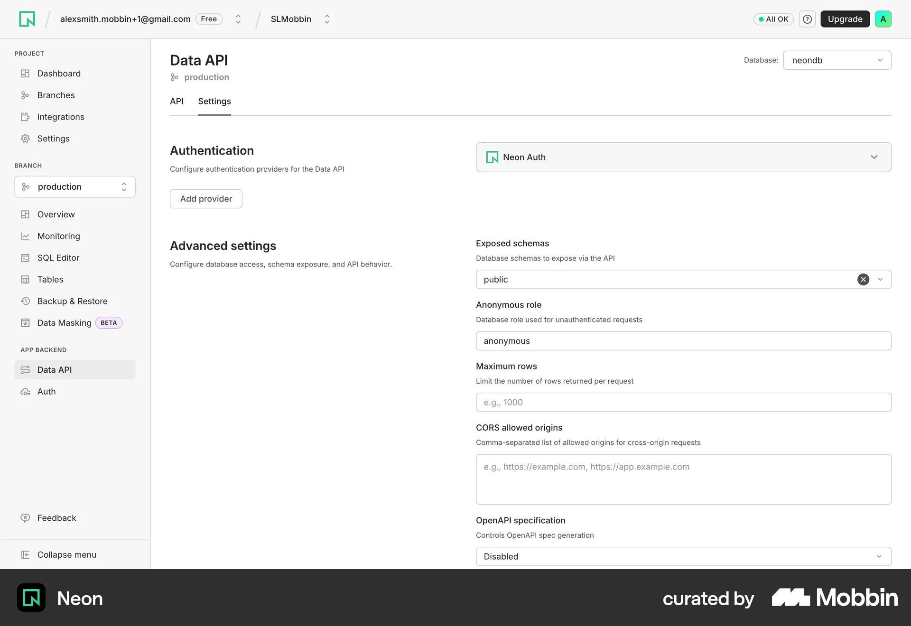Click the Maximum rows input field

(x=683, y=403)
